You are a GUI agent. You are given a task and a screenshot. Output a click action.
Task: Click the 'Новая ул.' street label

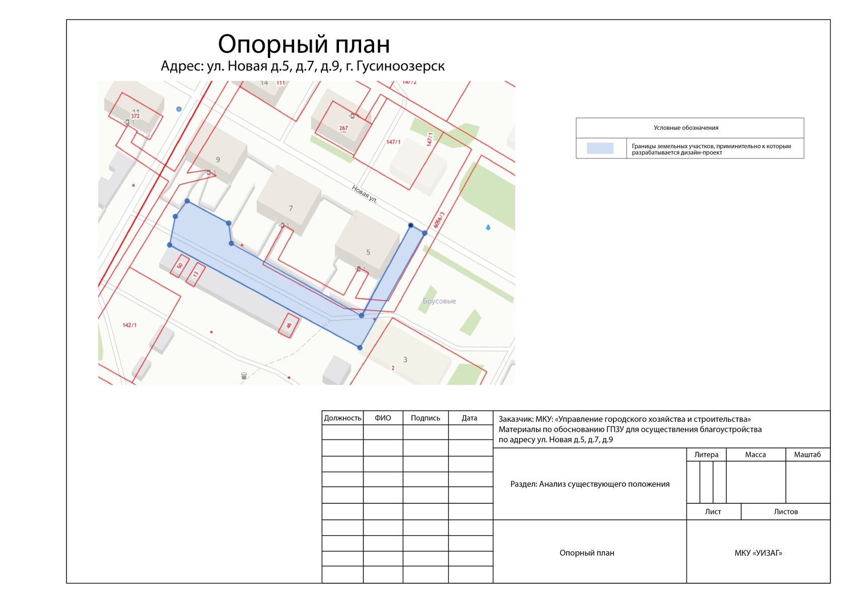point(364,193)
